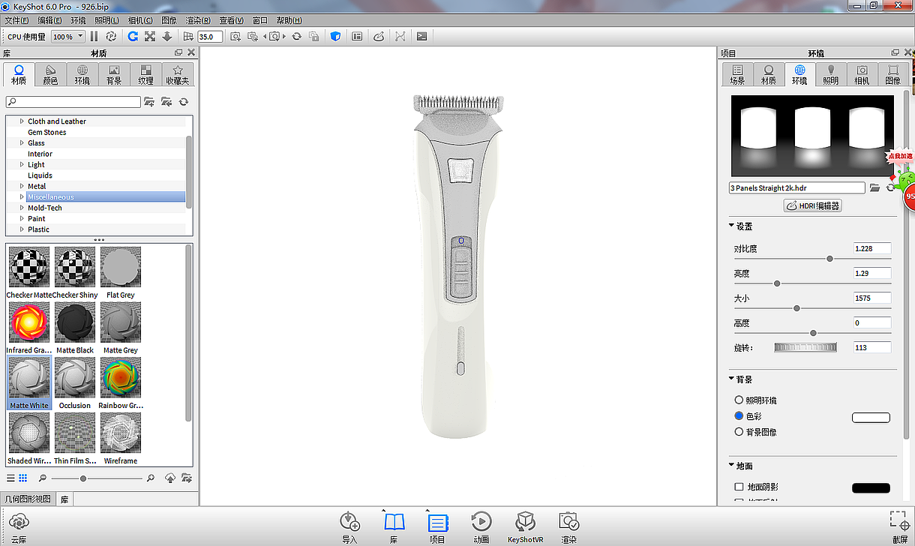Expand the Metal material folder

(22, 187)
